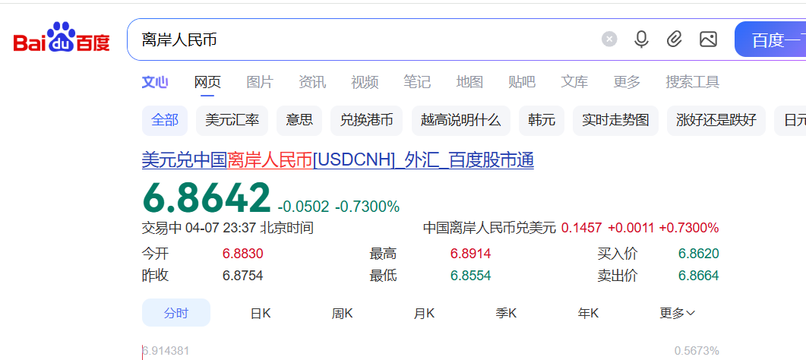Clear the search box text
The width and height of the screenshot is (806, 360).
(609, 39)
